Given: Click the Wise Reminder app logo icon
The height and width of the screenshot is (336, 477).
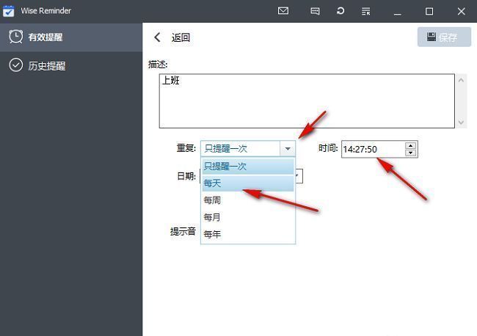Looking at the screenshot, I should (9, 11).
